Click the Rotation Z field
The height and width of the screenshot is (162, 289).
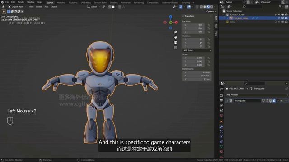(x=193, y=46)
